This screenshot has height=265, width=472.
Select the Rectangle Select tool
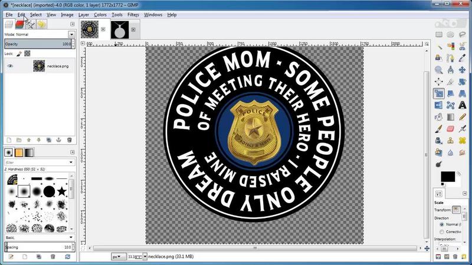click(x=439, y=35)
